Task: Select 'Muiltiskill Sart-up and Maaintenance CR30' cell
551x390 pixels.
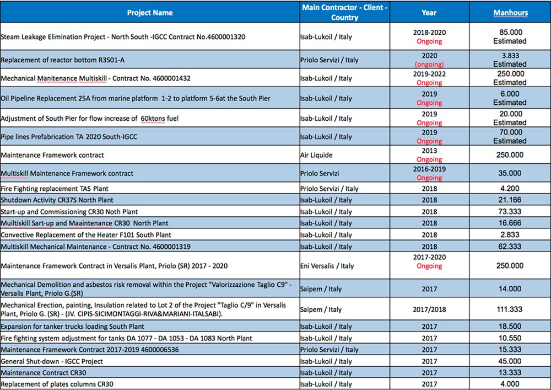Action: [150, 223]
